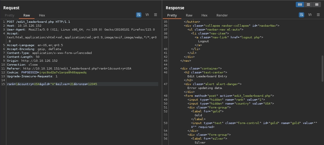This screenshot has height=145, width=324.
Task: Select the side-by-side layout icon
Action: (300, 4)
